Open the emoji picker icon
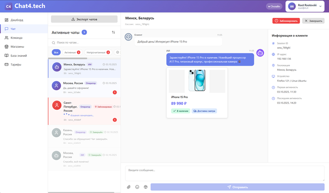The image size is (329, 193). click(137, 186)
